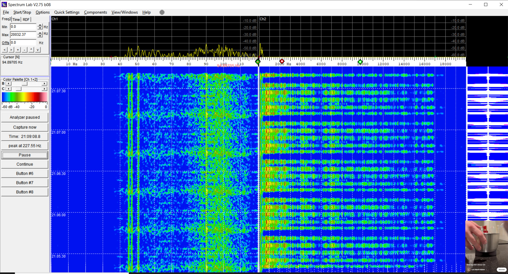Click right arrow of brightness B slider
This screenshot has width=508, height=274.
(x=45, y=84)
